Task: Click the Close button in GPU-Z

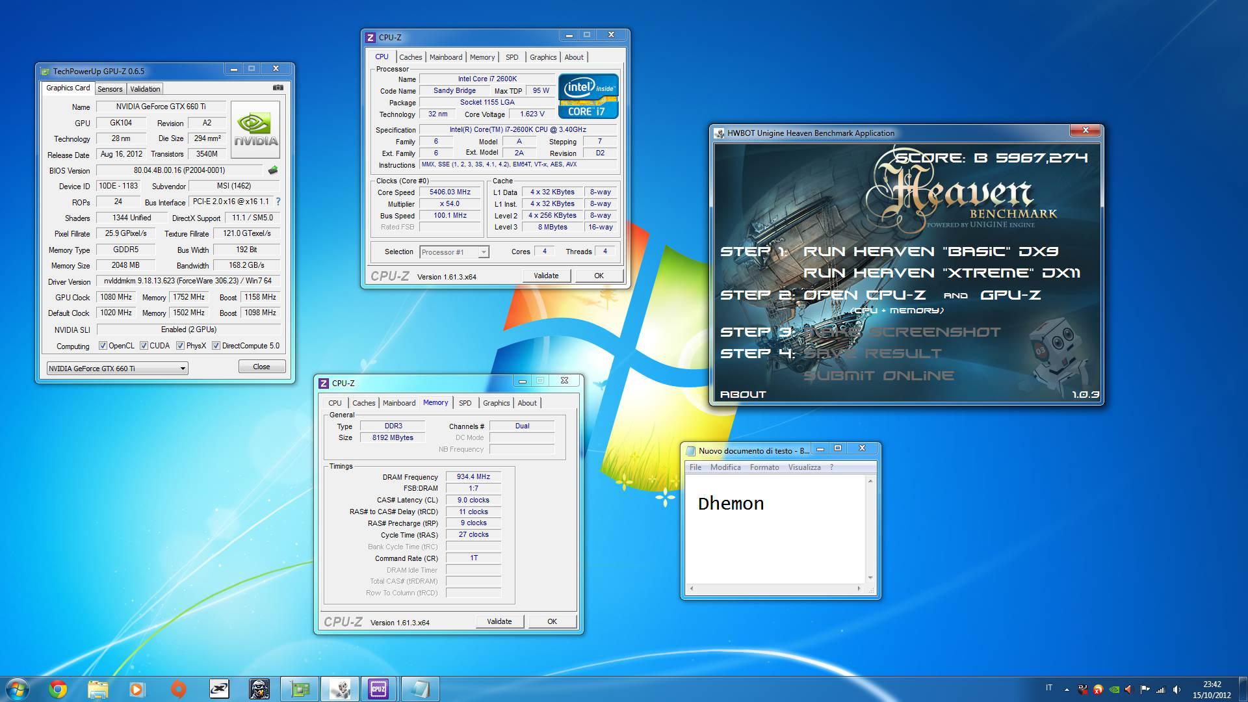Action: click(261, 367)
